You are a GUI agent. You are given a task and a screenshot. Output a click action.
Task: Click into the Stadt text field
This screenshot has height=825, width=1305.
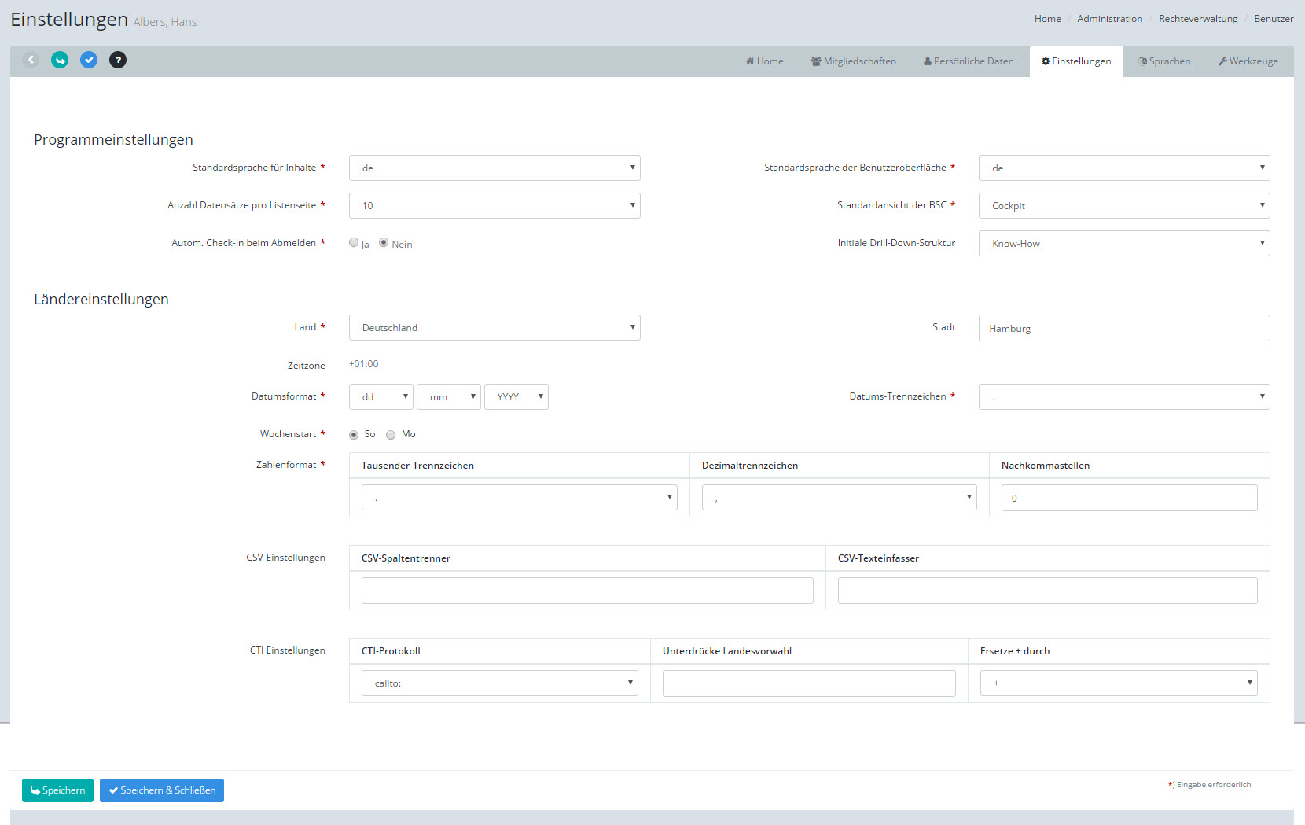1123,329
